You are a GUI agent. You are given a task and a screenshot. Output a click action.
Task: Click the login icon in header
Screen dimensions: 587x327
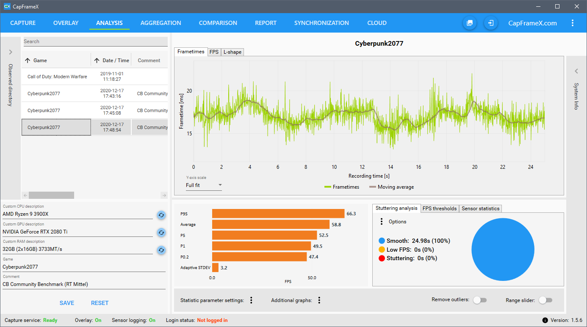click(x=491, y=23)
